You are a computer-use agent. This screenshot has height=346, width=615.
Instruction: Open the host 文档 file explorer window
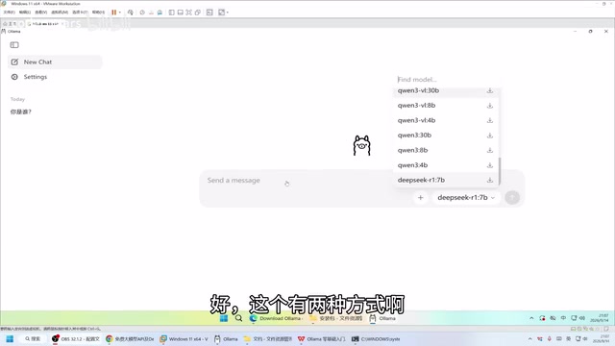268,338
